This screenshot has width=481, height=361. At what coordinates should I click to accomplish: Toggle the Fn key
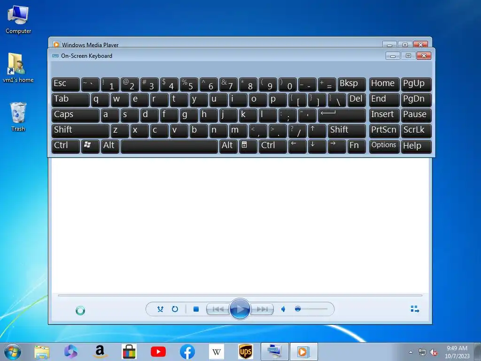pyautogui.click(x=357, y=147)
